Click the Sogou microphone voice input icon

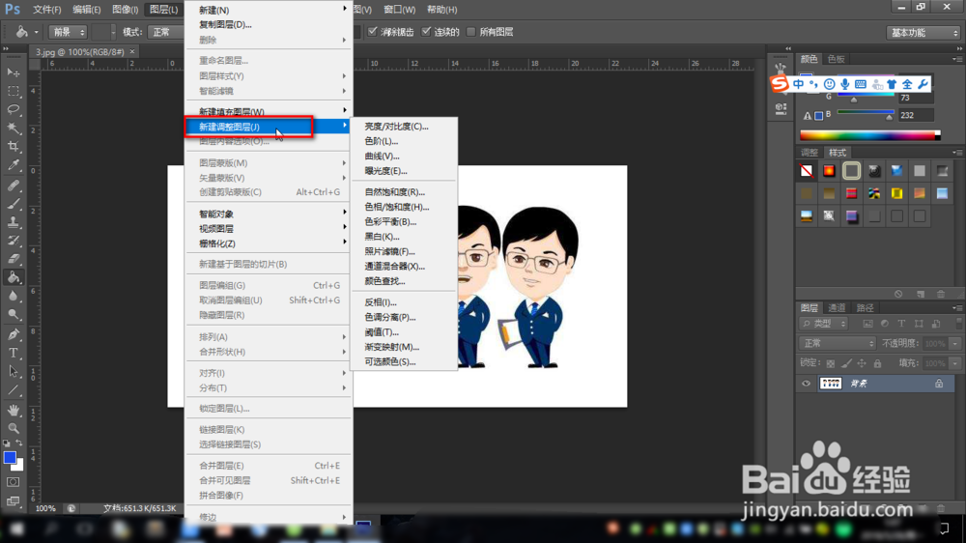(844, 84)
